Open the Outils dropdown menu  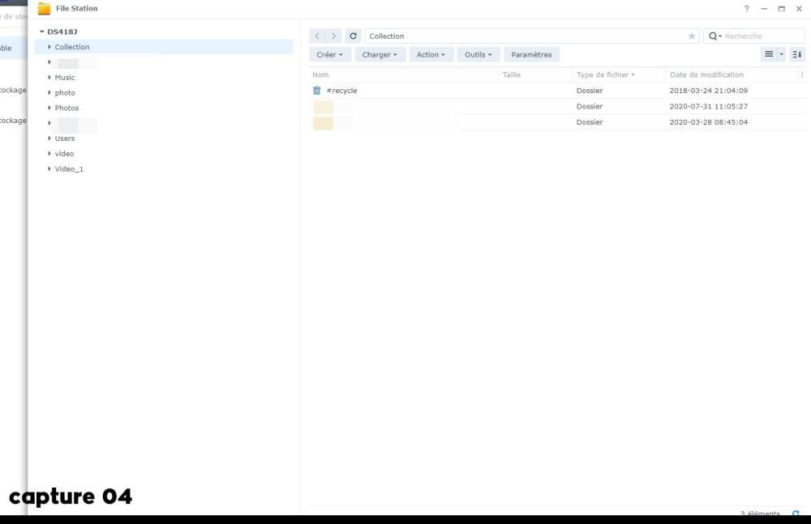(478, 54)
